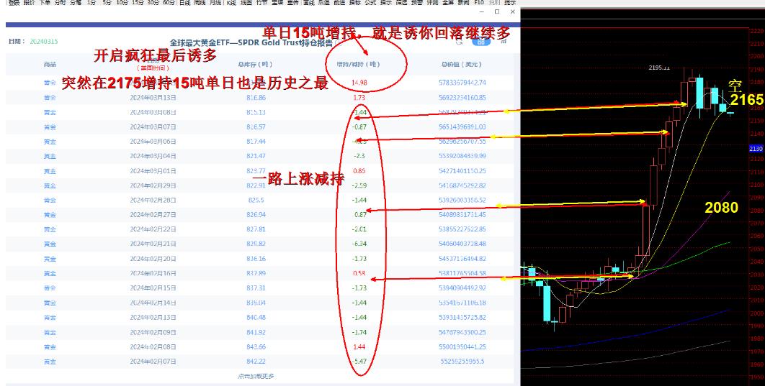Click the refresh icon in report header
The width and height of the screenshot is (765, 386).
(459, 42)
